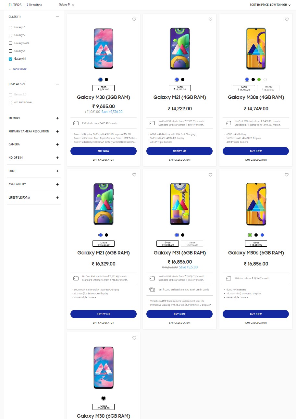Choose 128GB variant of Galaxy M31 (6GB RAM)

pyautogui.click(x=192, y=243)
